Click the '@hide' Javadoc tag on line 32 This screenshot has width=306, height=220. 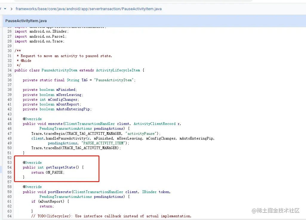point(26,61)
